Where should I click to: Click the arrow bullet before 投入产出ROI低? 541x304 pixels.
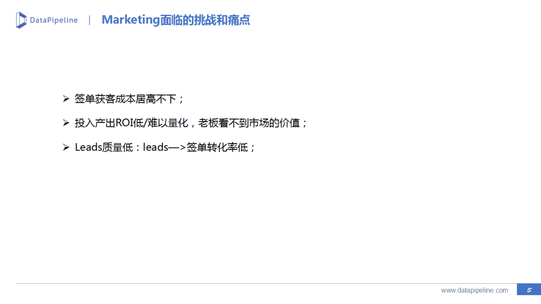point(66,123)
